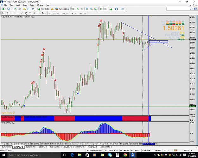Image resolution: width=198 pixels, height=158 pixels.
Task: Click the New Order button
Action: tap(44, 9)
